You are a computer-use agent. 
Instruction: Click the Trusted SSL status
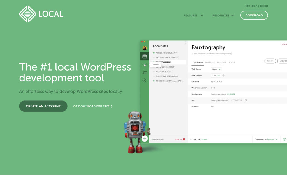click(237, 100)
